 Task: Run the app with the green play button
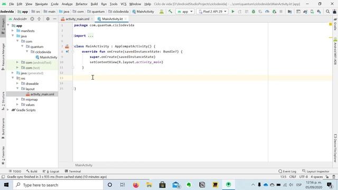[233, 12]
